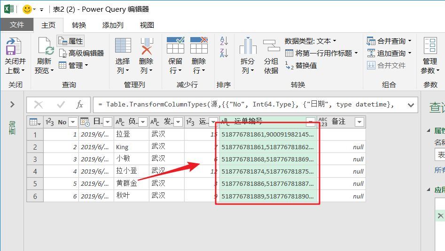Click the date column type icon
The width and height of the screenshot is (445, 251).
[85, 122]
